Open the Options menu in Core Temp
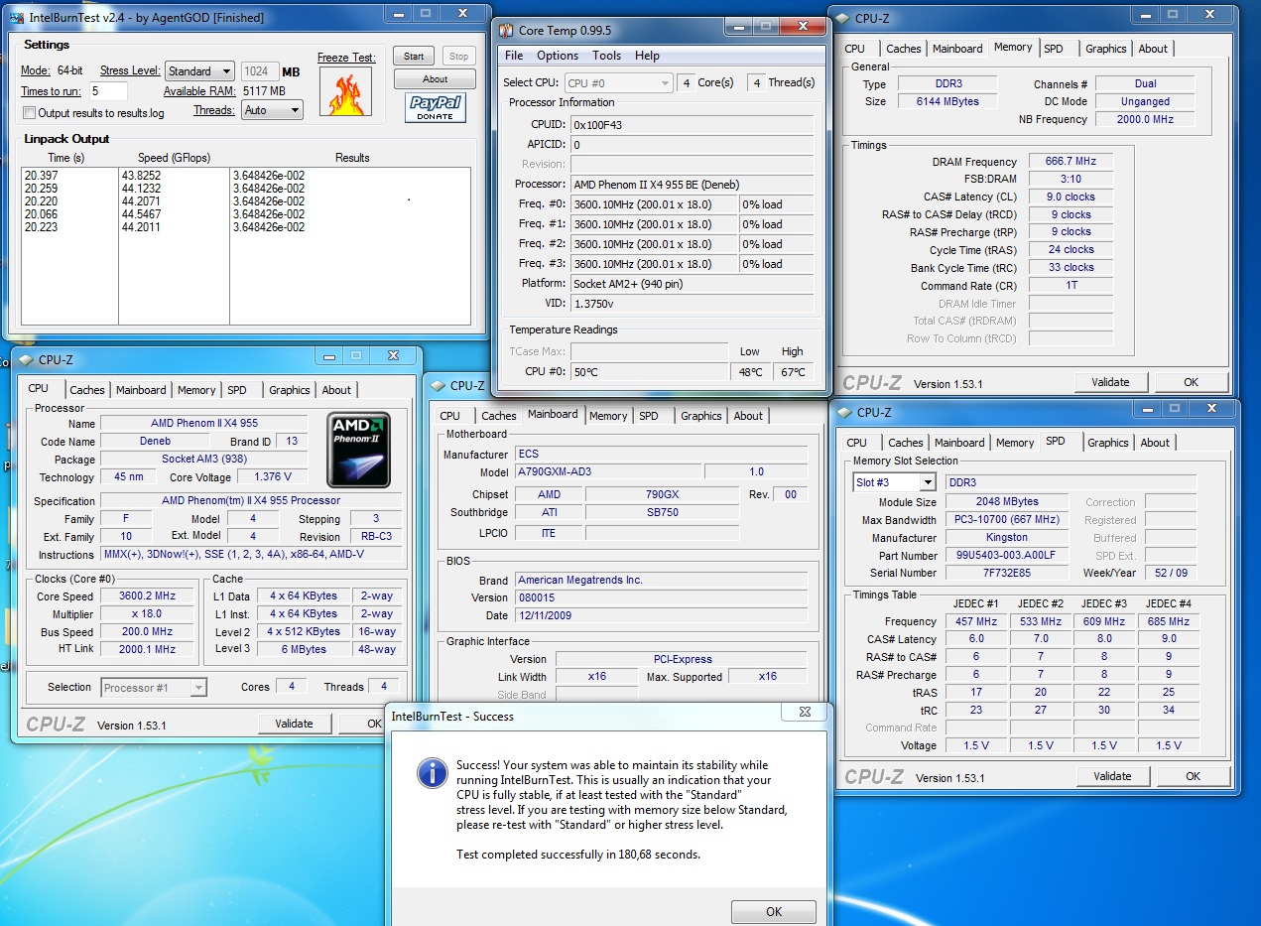This screenshot has height=926, width=1261. point(558,56)
